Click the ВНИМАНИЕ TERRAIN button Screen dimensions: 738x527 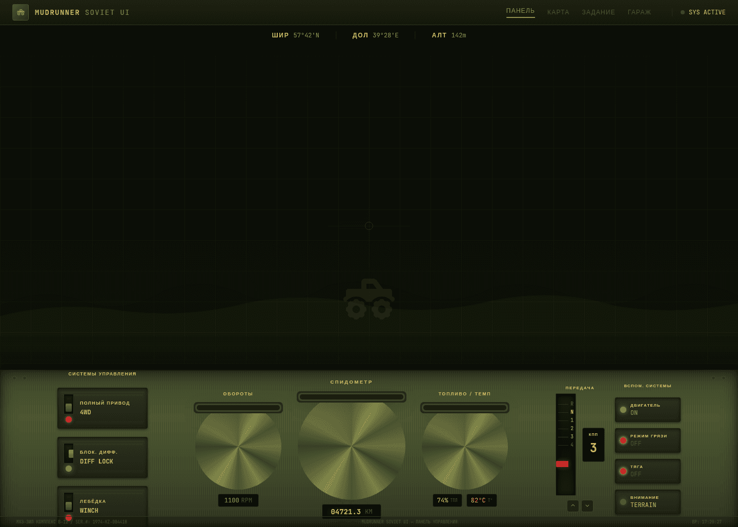[x=648, y=502]
